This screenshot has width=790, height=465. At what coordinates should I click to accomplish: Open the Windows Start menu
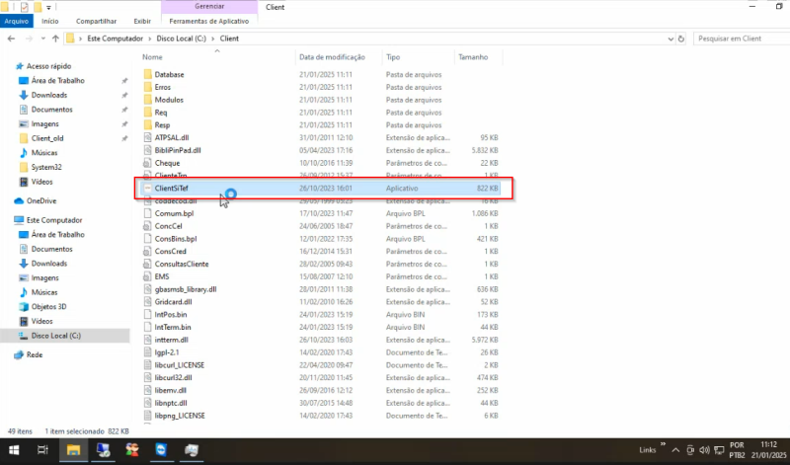14,450
